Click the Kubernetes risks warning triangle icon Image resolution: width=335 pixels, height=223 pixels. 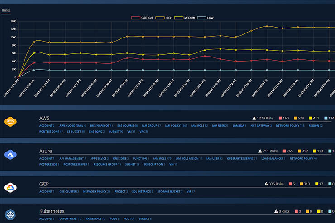pyautogui.click(x=277, y=211)
